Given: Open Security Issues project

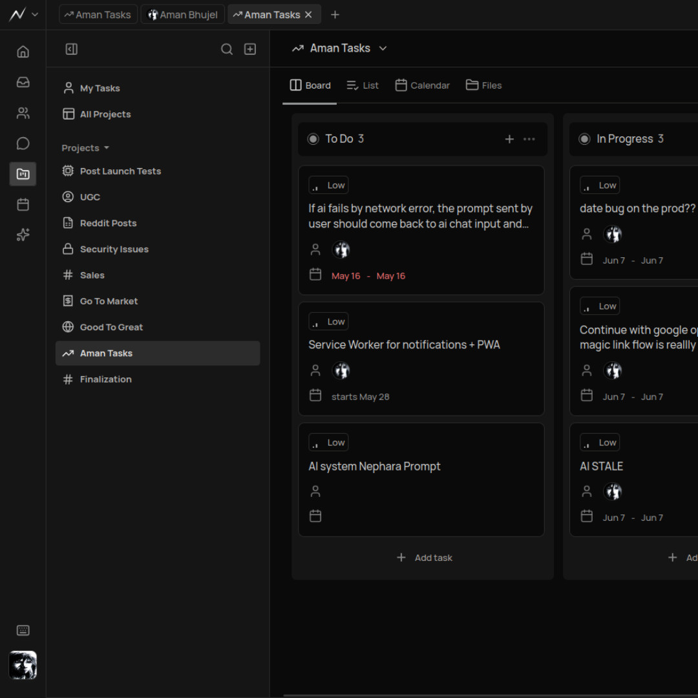Looking at the screenshot, I should point(158,249).
